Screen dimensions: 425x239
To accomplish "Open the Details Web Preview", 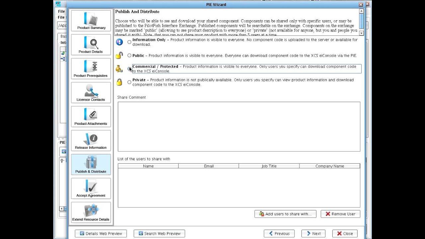I will [101, 233].
